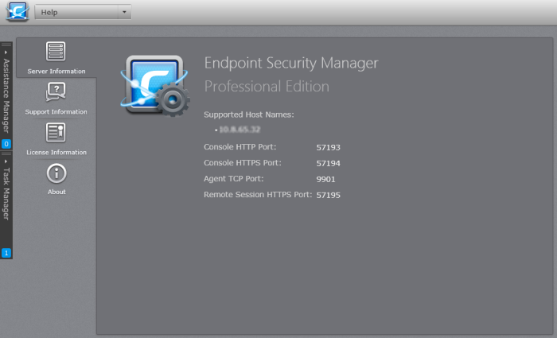
Task: Click the Console HTTP Port value 57193
Action: (x=328, y=147)
